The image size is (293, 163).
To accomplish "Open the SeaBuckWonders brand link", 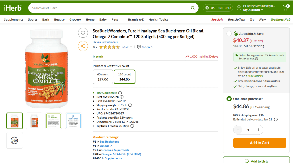I will (107, 42).
